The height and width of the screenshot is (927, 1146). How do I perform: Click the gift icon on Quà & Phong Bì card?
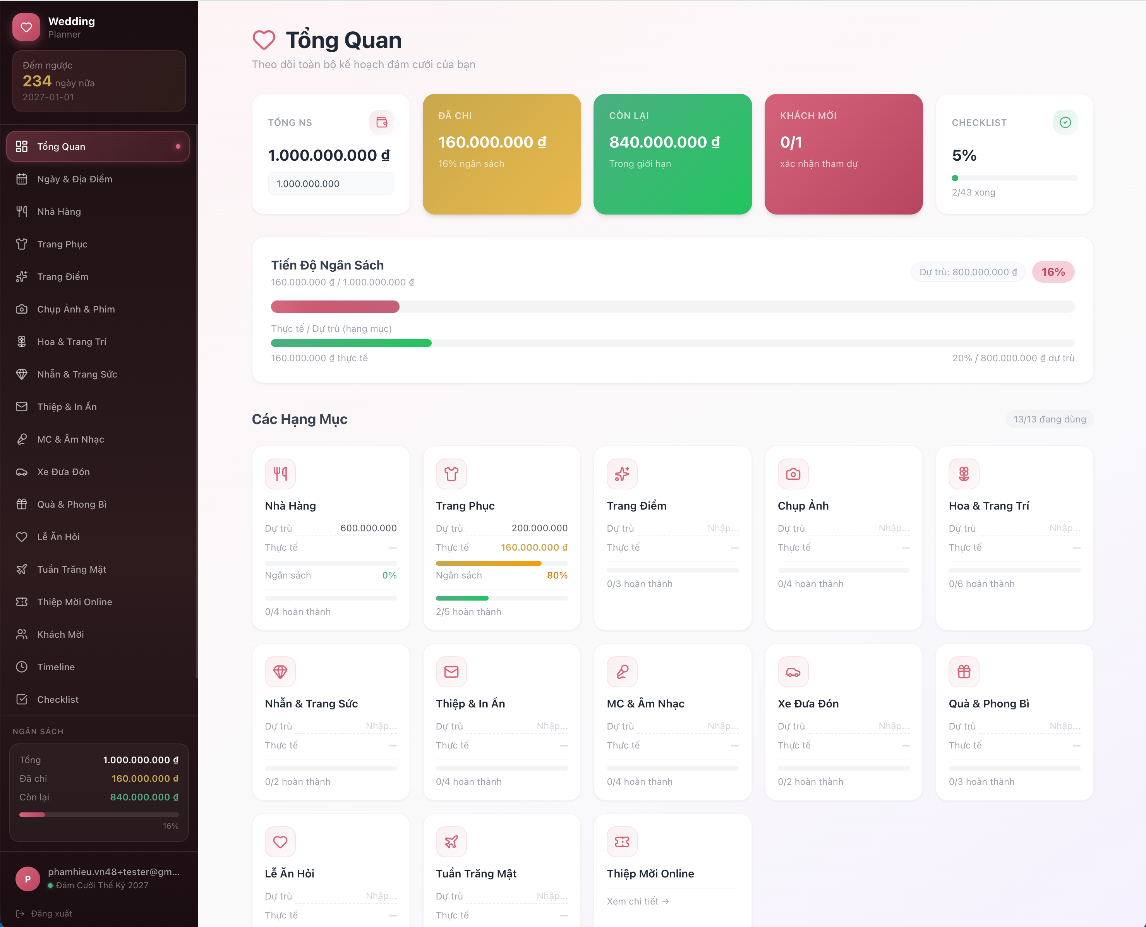click(x=964, y=672)
